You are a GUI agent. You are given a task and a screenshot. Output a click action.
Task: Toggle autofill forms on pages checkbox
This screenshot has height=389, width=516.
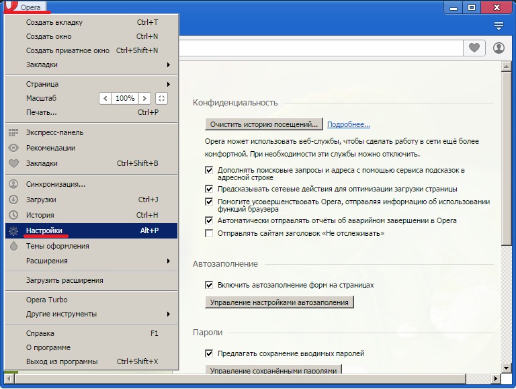point(209,285)
